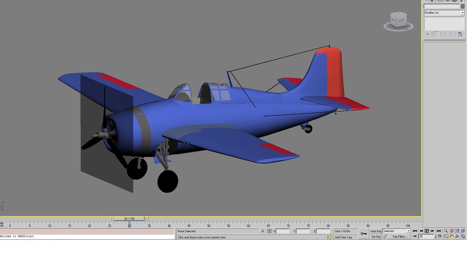Click the time tag icon beside Add Time Tag

(330, 237)
